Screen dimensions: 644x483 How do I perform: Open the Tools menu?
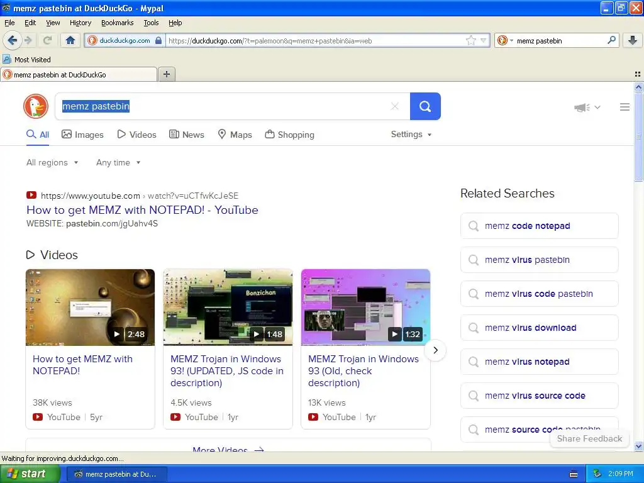point(151,23)
